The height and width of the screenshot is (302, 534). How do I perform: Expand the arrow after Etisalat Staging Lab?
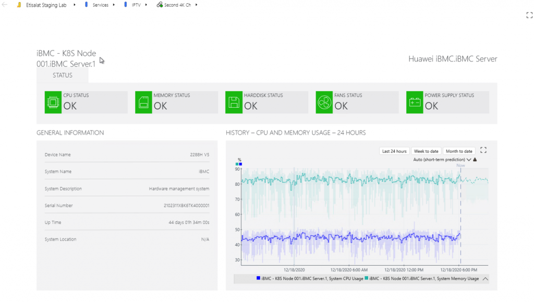74,5
